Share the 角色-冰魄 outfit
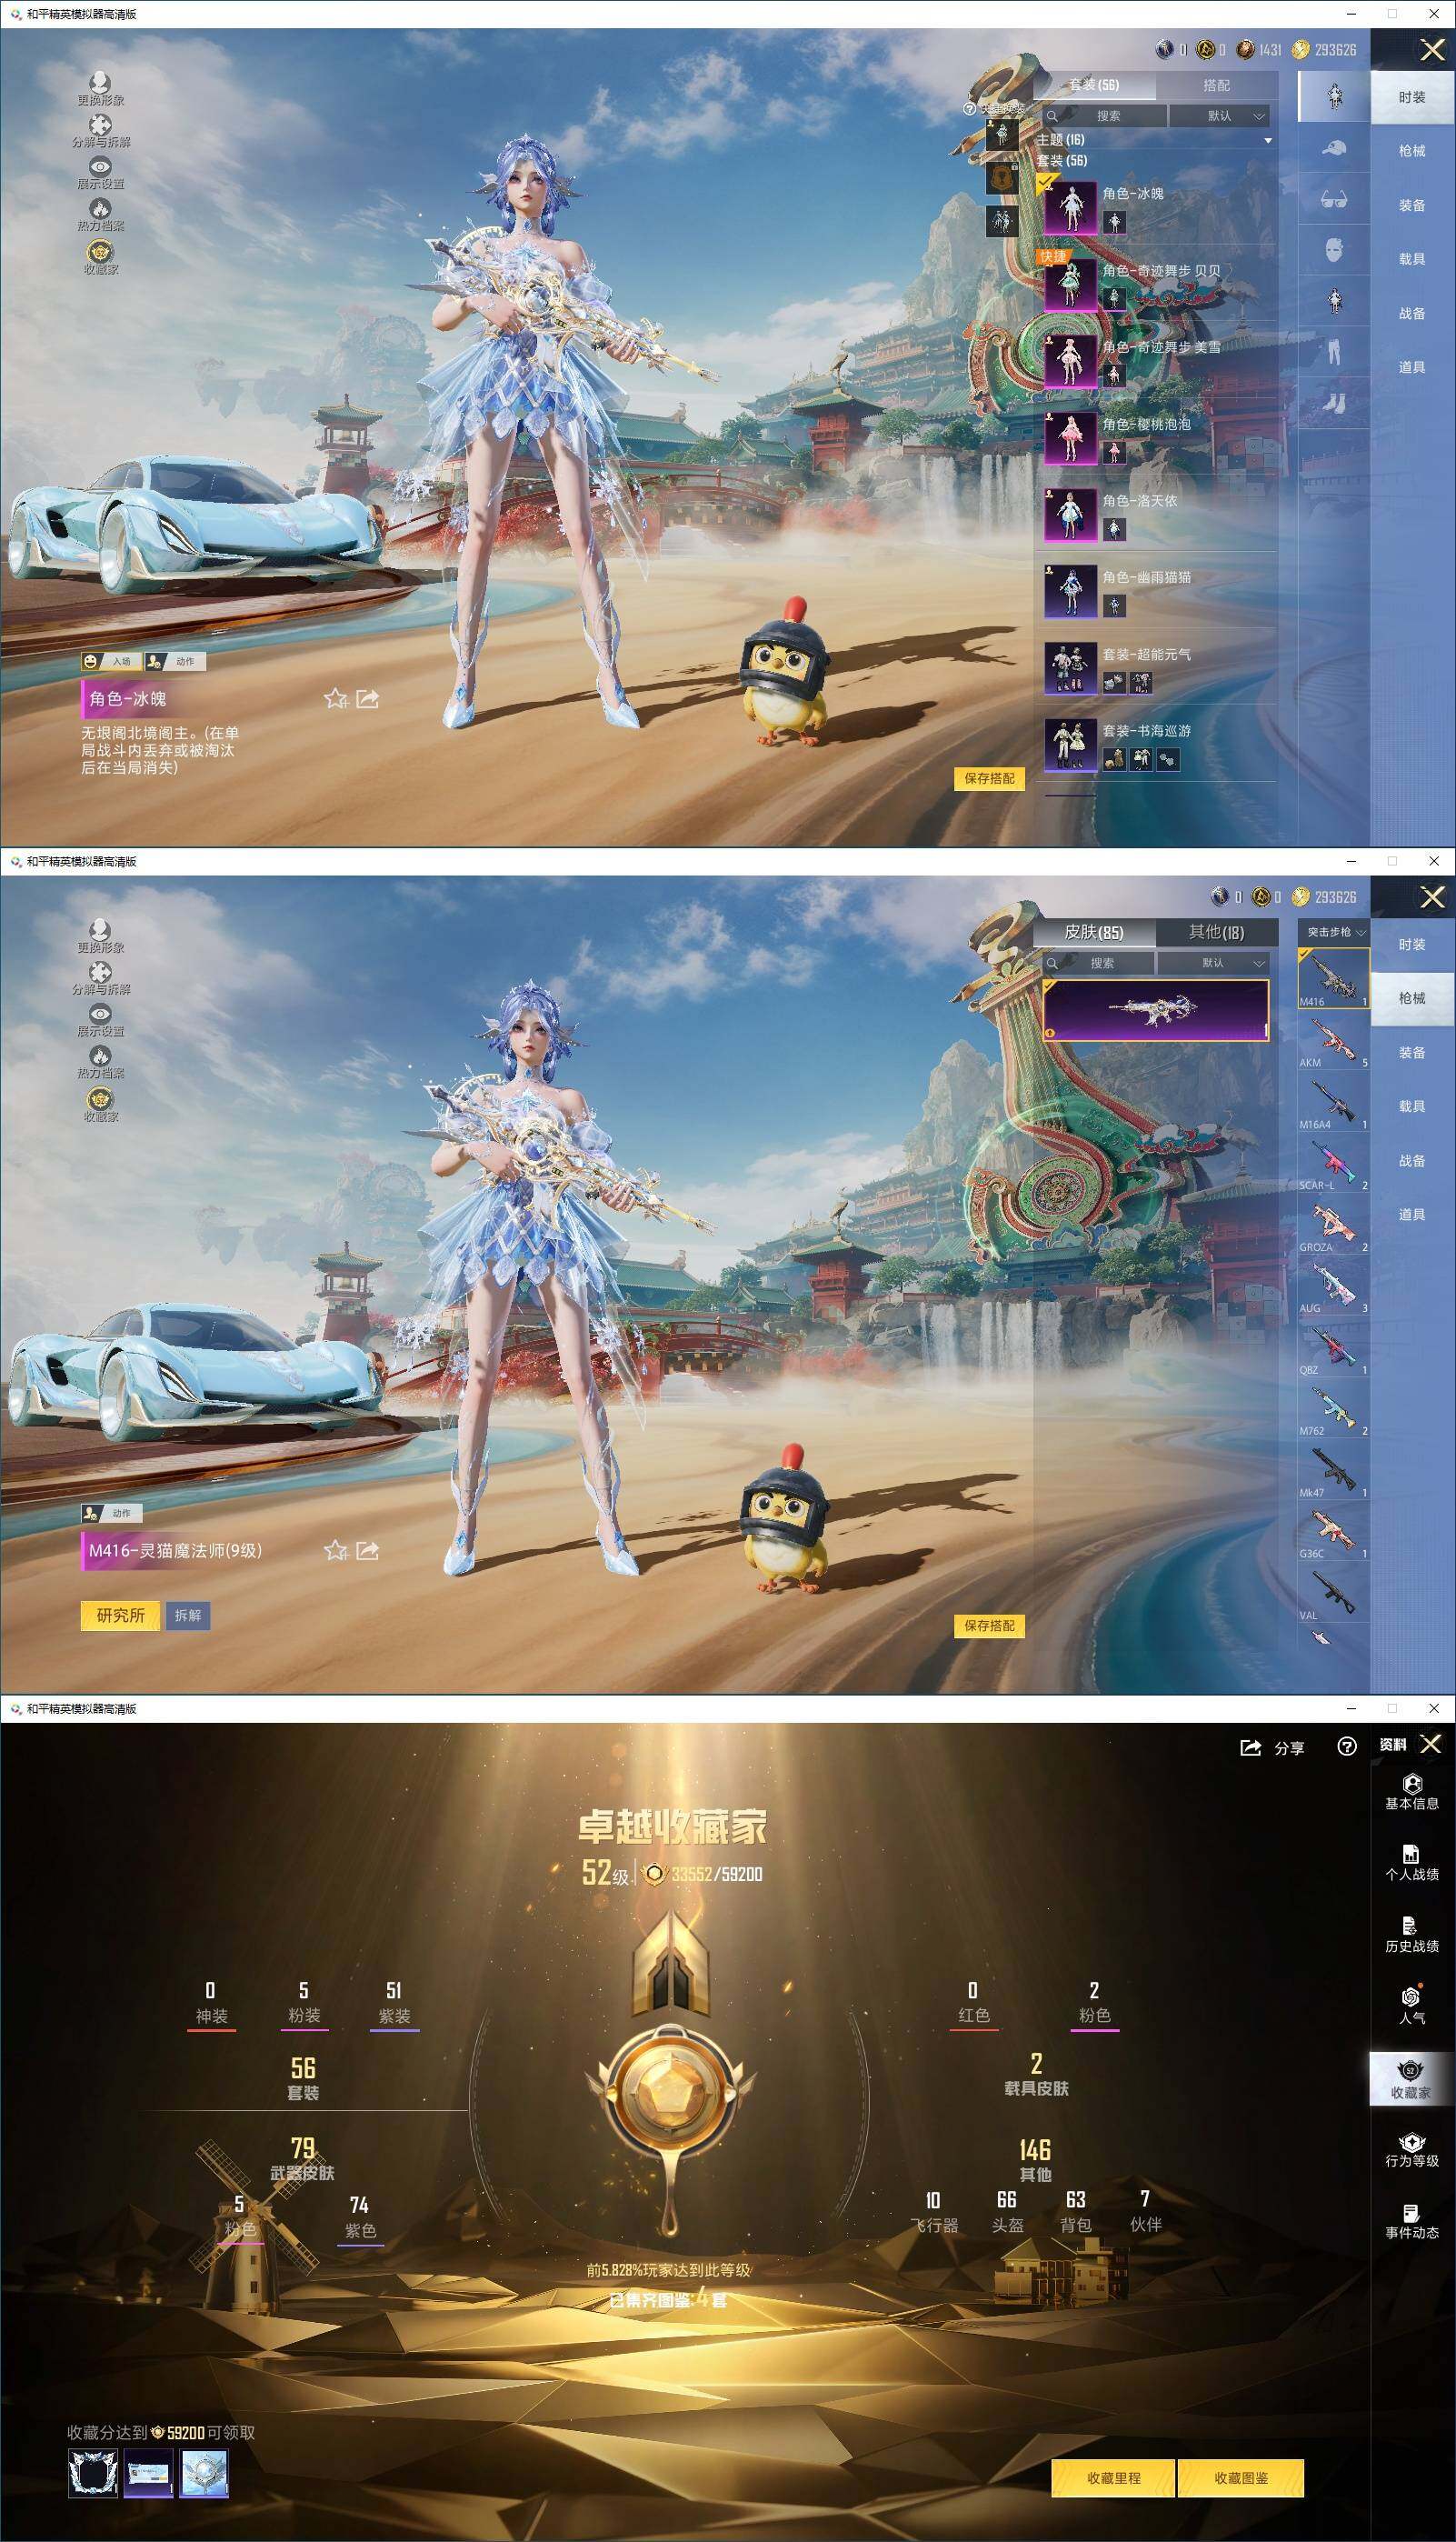This screenshot has height=2542, width=1456. pyautogui.click(x=368, y=698)
